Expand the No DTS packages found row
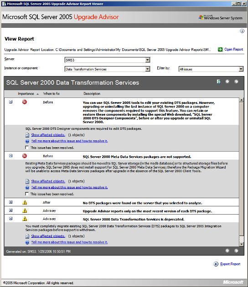 click(11, 202)
